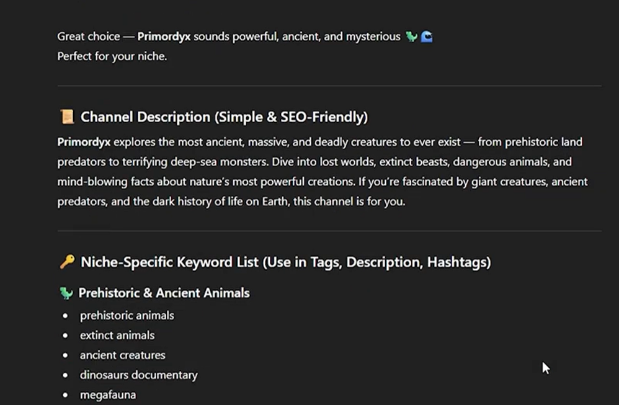Click bold Primordyx starting the description paragraph

tap(84, 142)
